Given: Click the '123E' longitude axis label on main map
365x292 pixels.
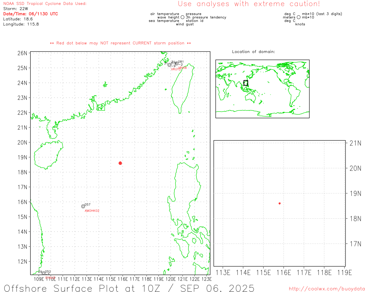Looking at the screenshot, I should [207, 279].
